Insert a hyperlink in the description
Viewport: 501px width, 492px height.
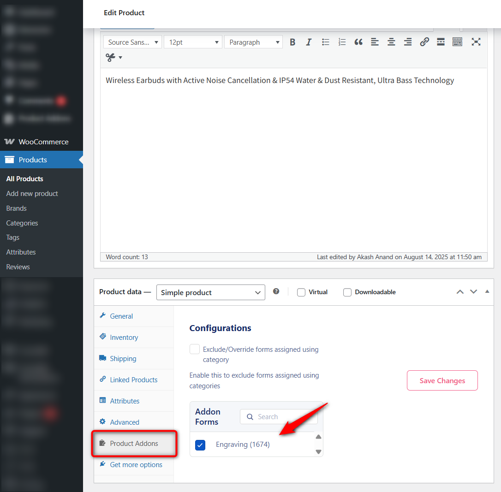(424, 41)
